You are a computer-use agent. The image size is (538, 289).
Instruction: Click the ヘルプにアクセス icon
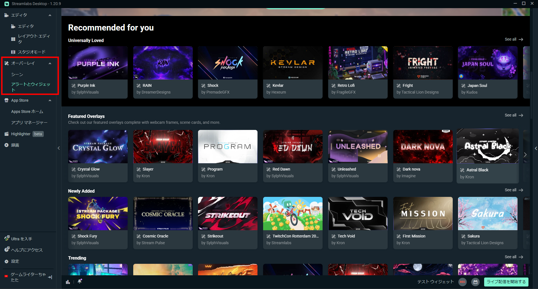tap(7, 249)
